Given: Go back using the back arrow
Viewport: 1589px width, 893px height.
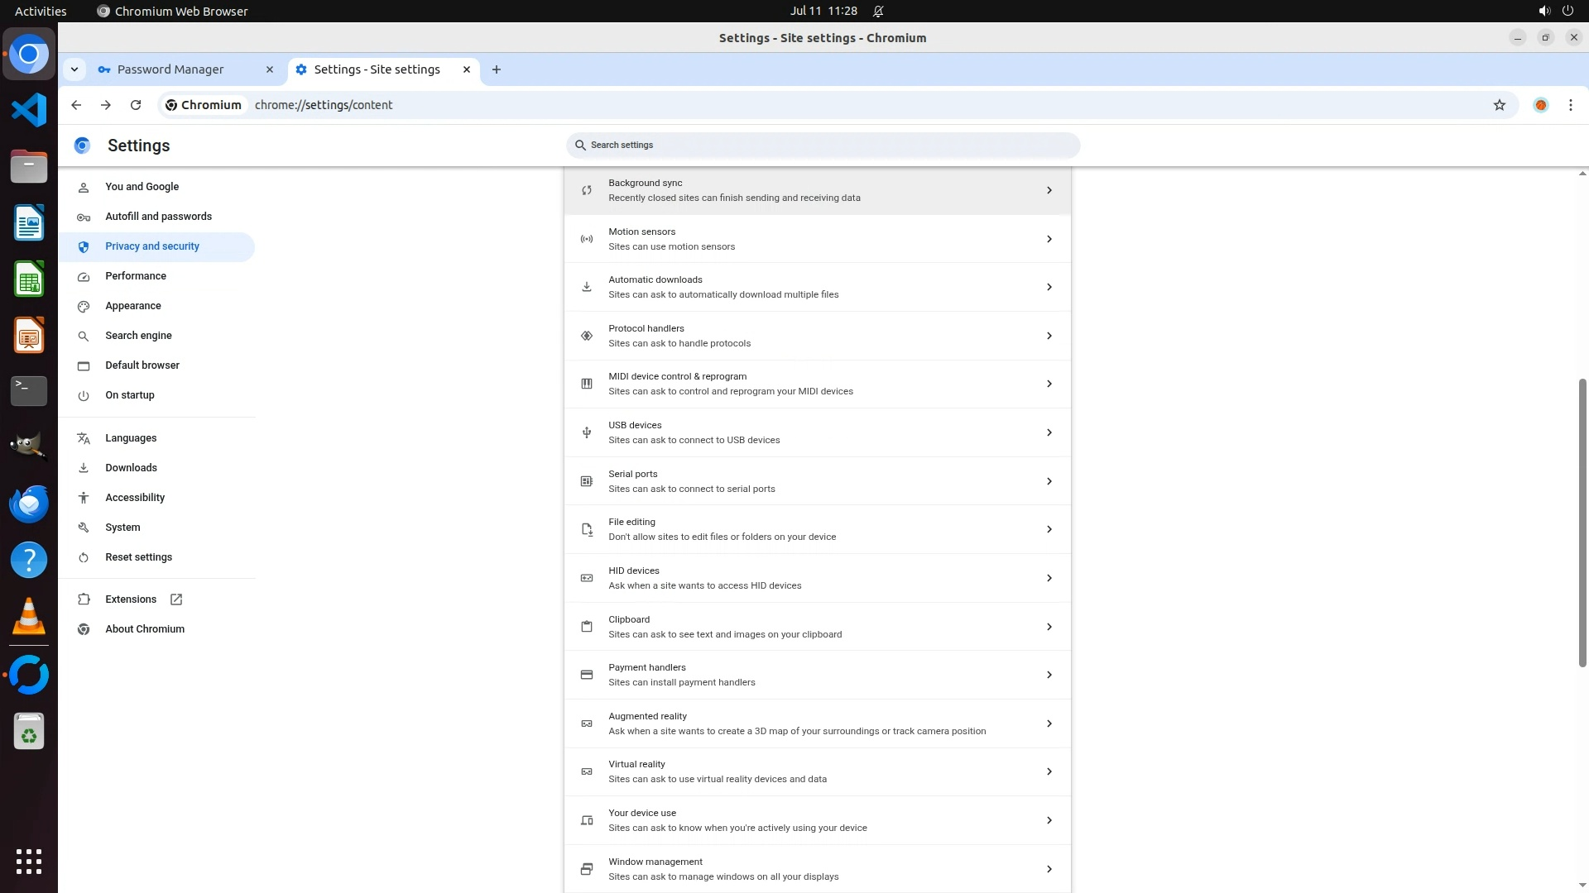Looking at the screenshot, I should [76, 105].
